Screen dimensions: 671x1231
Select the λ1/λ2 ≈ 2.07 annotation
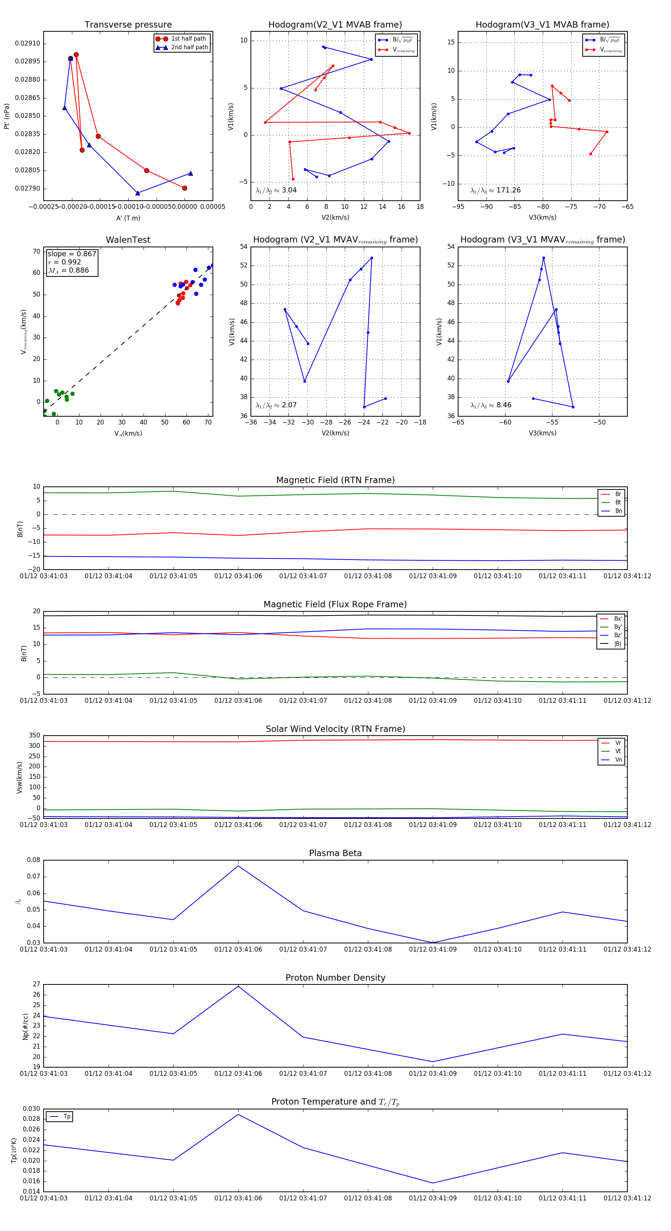[276, 405]
